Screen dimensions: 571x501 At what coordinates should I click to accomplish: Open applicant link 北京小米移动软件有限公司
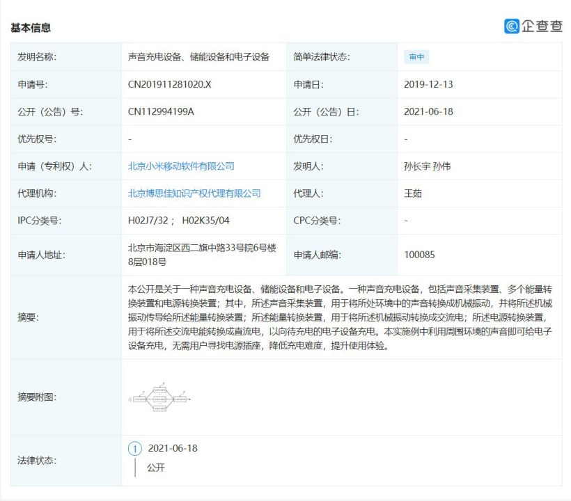(x=181, y=166)
